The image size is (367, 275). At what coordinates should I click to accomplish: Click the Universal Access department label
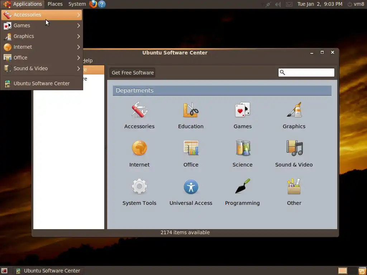point(191,203)
